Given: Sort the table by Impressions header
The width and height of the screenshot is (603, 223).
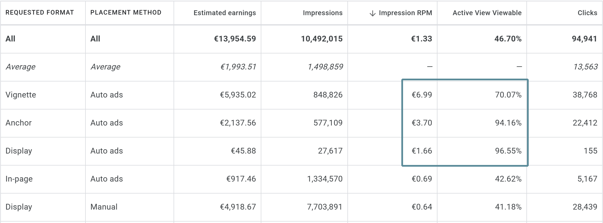Looking at the screenshot, I should click(x=322, y=13).
